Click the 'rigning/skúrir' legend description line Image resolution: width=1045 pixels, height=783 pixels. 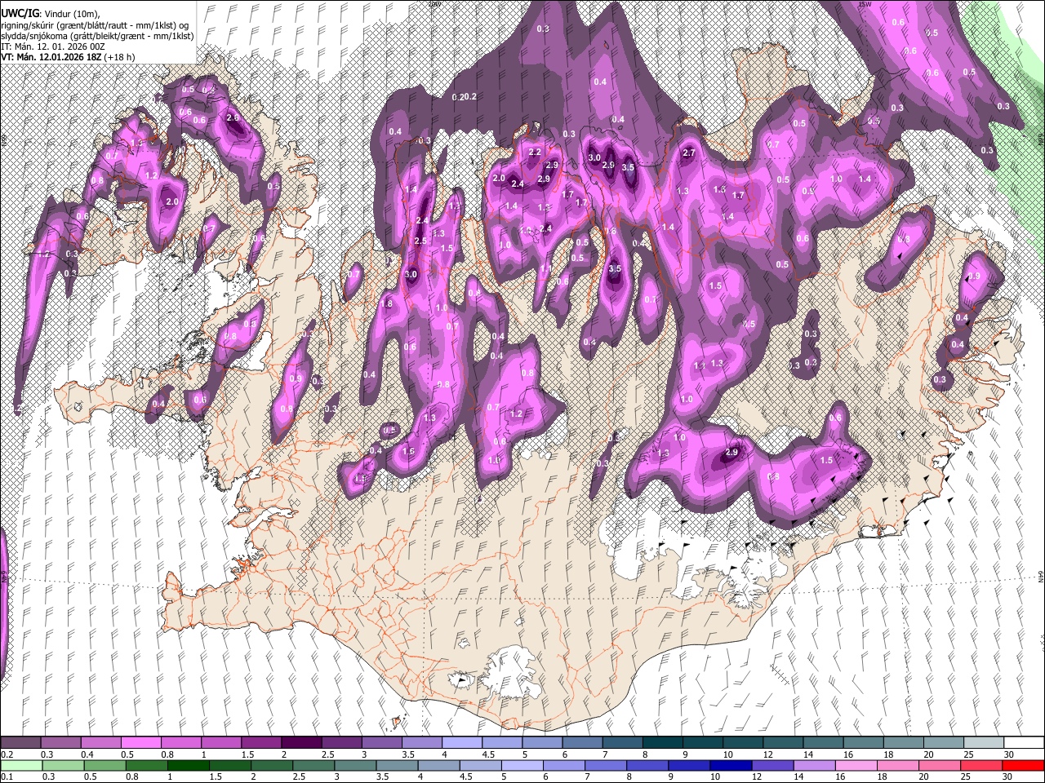tap(95, 24)
